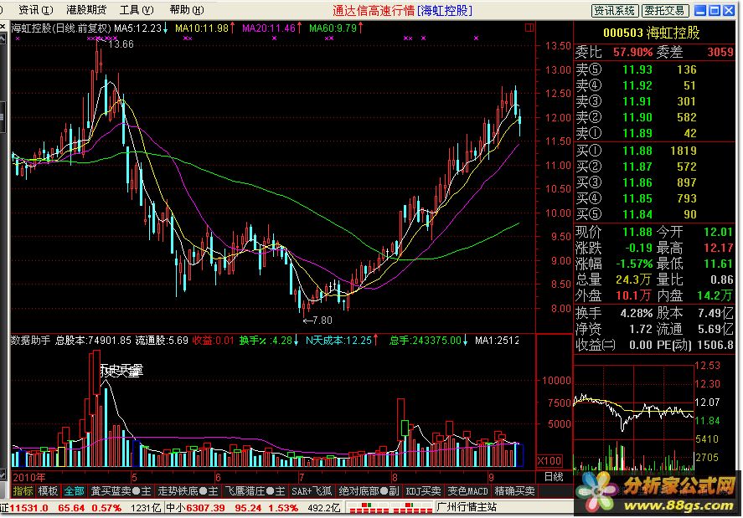Select the 模板 tab
This screenshot has width=743, height=518.
tap(48, 491)
